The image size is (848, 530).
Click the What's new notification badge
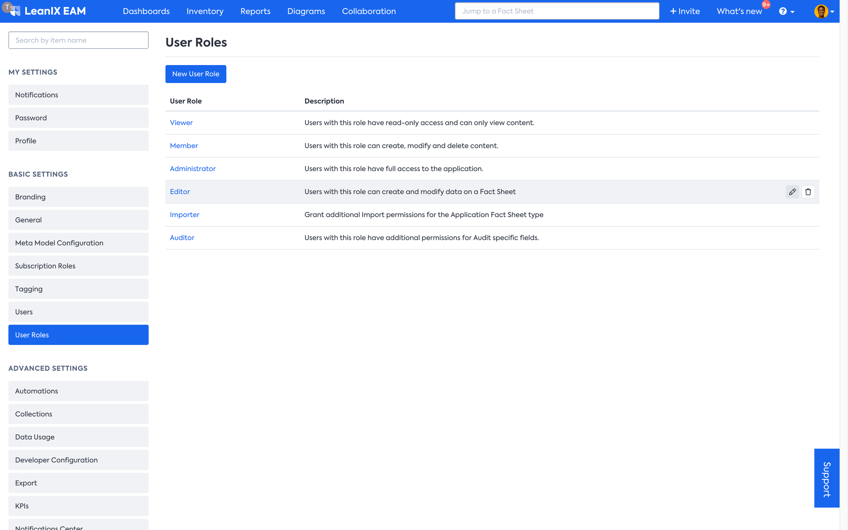pos(766,5)
